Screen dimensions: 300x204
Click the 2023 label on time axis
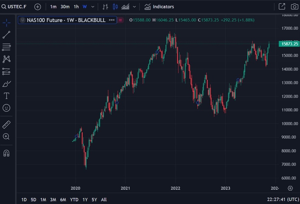225,188
